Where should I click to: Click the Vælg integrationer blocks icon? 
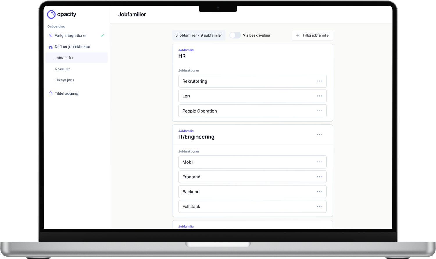click(x=50, y=35)
